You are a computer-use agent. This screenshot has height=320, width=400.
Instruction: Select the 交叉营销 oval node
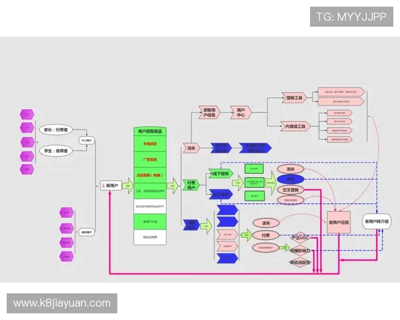[290, 189]
